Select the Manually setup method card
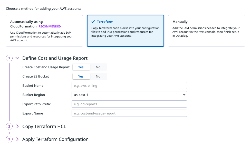 click(x=206, y=31)
